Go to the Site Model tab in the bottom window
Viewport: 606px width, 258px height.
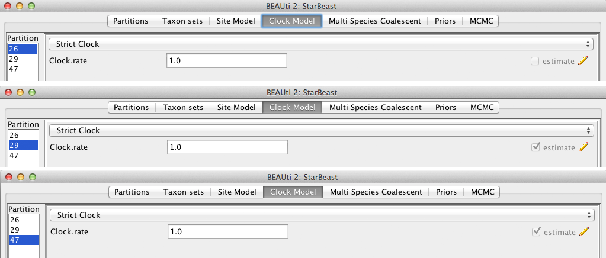point(237,192)
